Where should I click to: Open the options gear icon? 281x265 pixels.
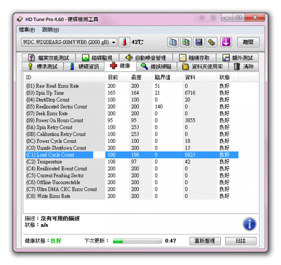pyautogui.click(x=212, y=42)
